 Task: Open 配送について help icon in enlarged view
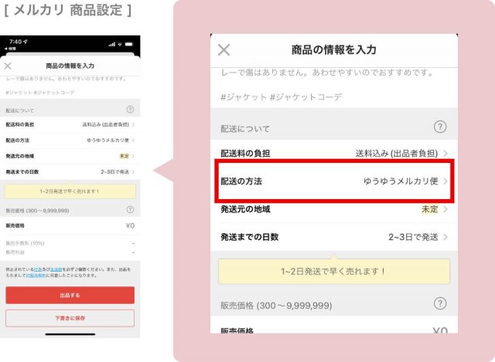pyautogui.click(x=440, y=127)
